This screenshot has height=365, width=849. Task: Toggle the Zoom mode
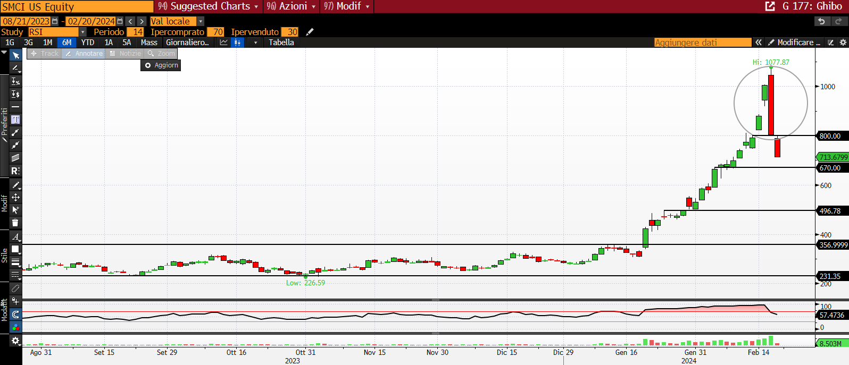(x=161, y=54)
